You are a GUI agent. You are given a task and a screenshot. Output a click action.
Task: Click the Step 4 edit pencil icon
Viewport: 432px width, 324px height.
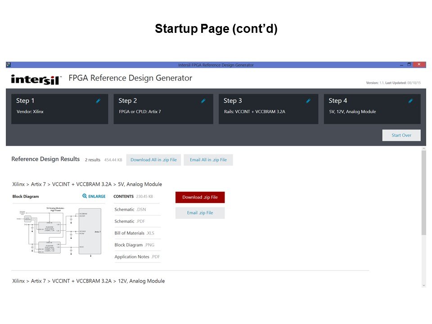(410, 101)
